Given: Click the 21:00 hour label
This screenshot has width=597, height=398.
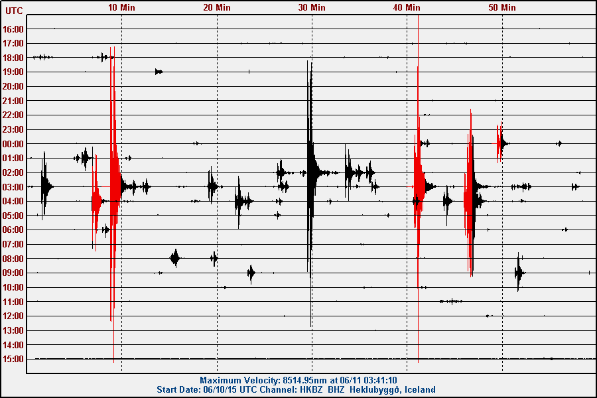Looking at the screenshot, I should 13,101.
